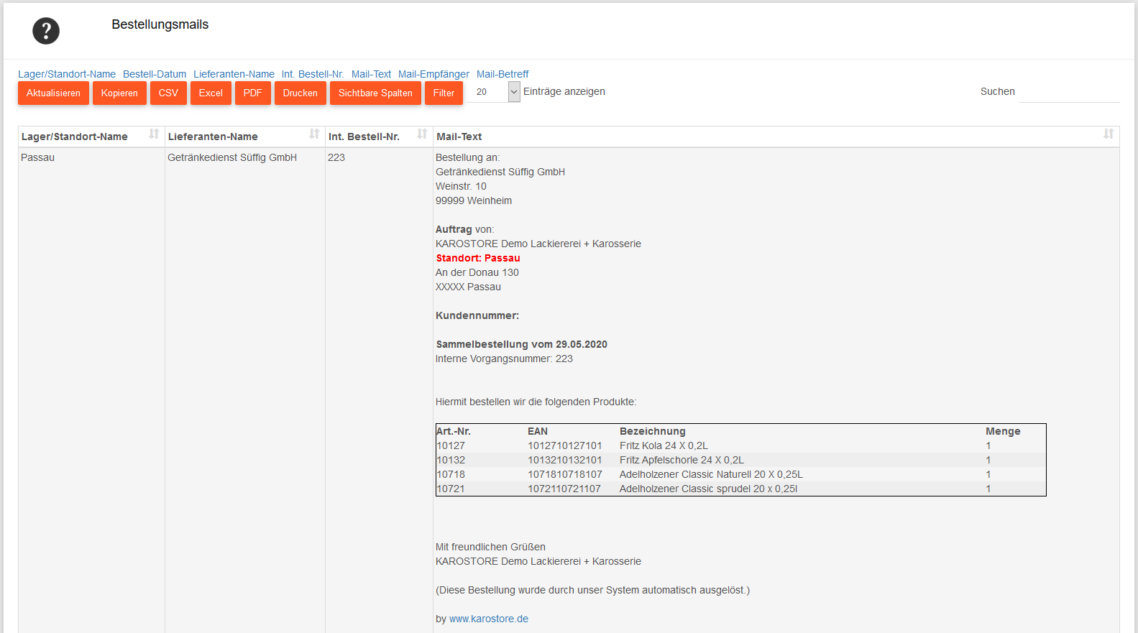Export the table as CSV

(168, 93)
